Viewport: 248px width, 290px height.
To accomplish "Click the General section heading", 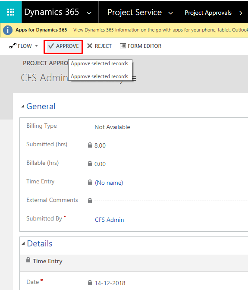I will pyautogui.click(x=41, y=106).
